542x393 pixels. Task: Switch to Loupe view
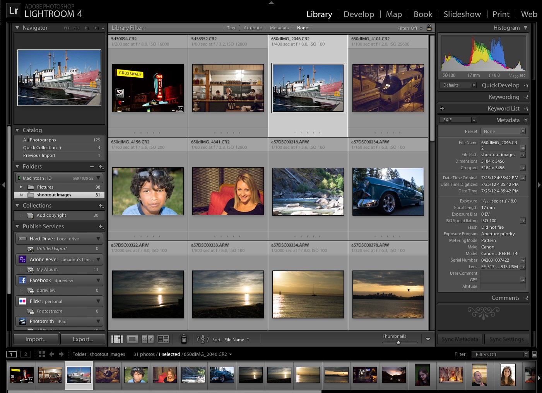coord(132,339)
